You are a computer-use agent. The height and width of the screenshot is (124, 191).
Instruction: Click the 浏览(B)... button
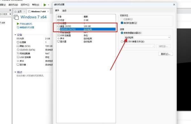(x=163, y=46)
